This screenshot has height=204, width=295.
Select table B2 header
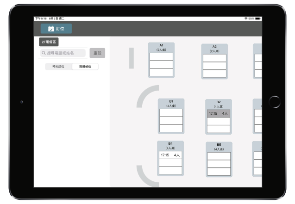pos(219,104)
